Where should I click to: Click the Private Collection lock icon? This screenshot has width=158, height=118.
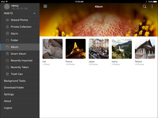pos(7,27)
